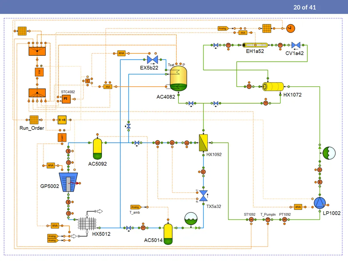Select the top-left orange grid table block

(x=22, y=31)
